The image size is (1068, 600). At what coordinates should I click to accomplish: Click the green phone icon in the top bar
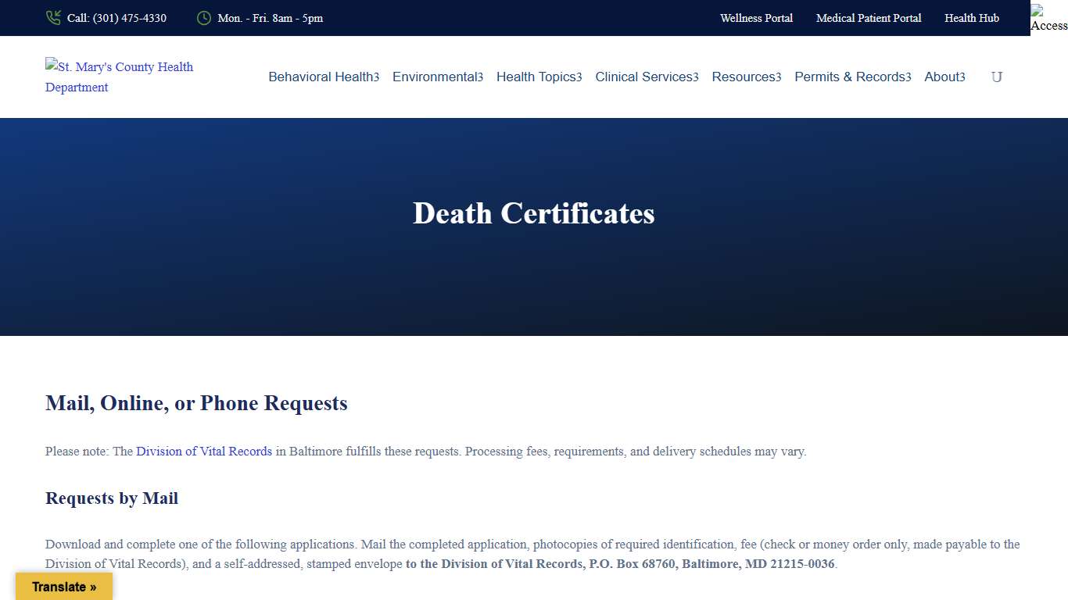(x=53, y=17)
